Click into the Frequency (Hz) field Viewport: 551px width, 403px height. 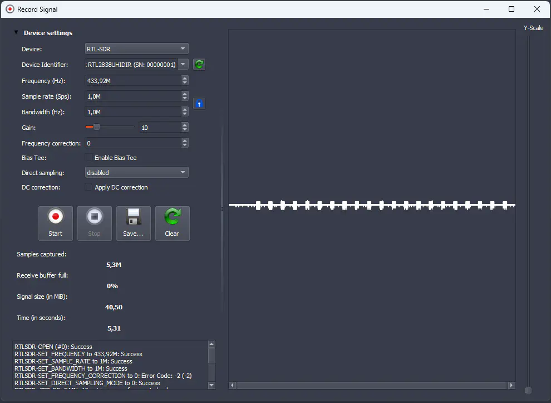tap(132, 81)
